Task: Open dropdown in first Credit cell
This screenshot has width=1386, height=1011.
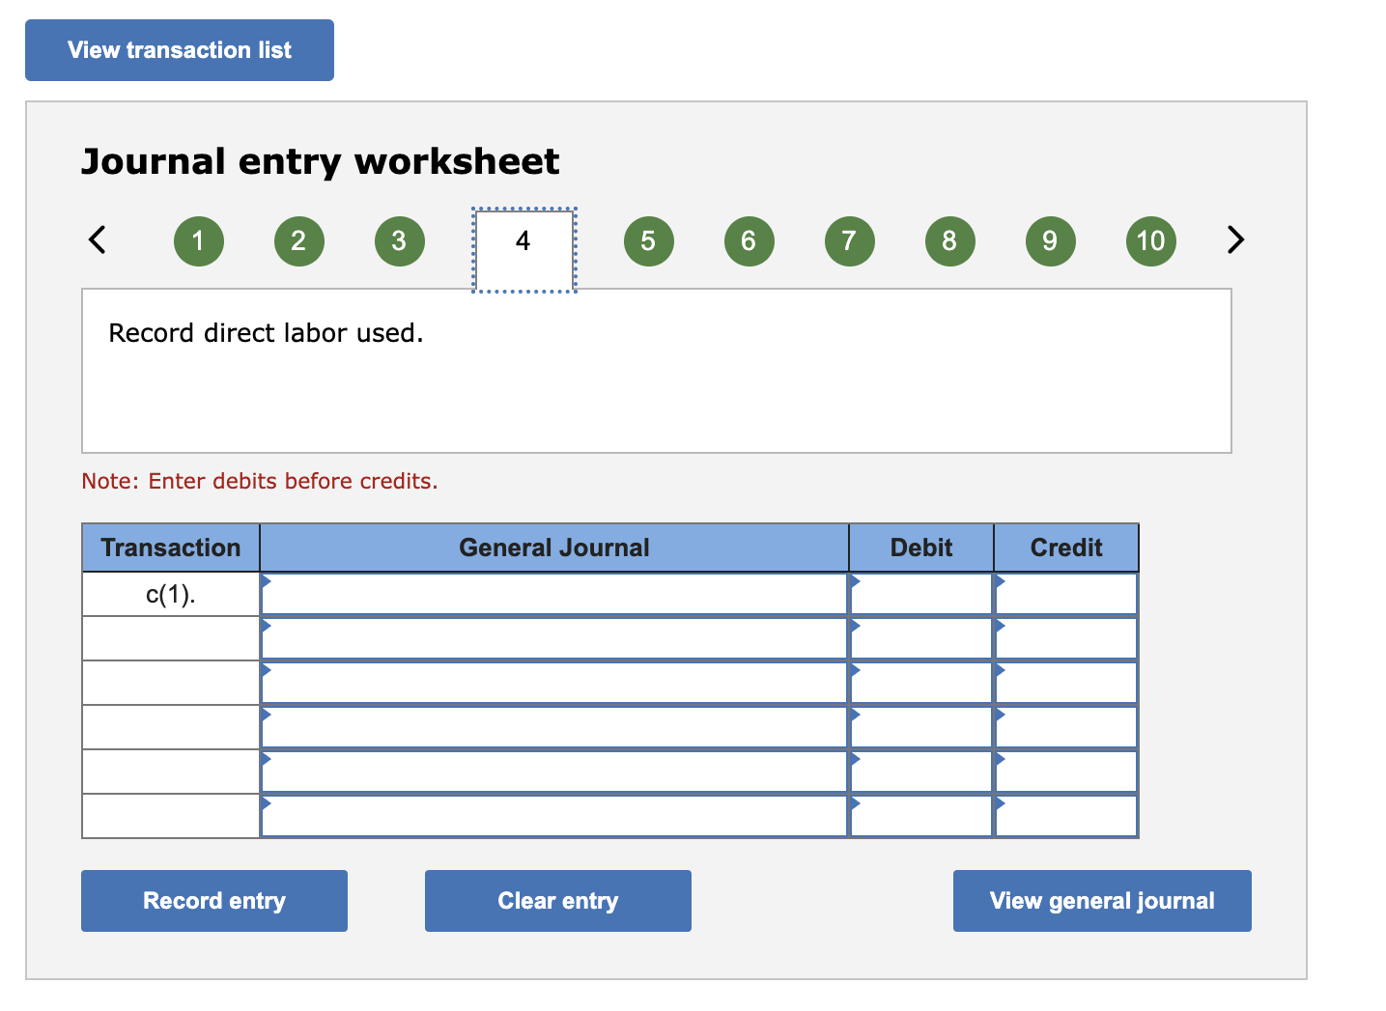Action: [1064, 593]
